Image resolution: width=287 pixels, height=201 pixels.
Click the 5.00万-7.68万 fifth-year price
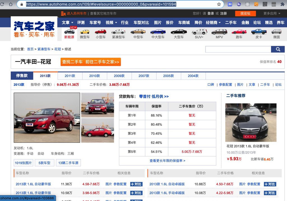tap(192, 152)
